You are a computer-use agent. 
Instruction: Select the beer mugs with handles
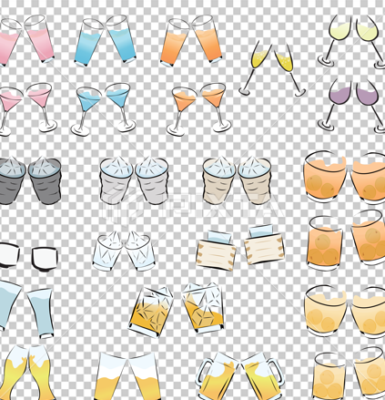tap(239, 375)
